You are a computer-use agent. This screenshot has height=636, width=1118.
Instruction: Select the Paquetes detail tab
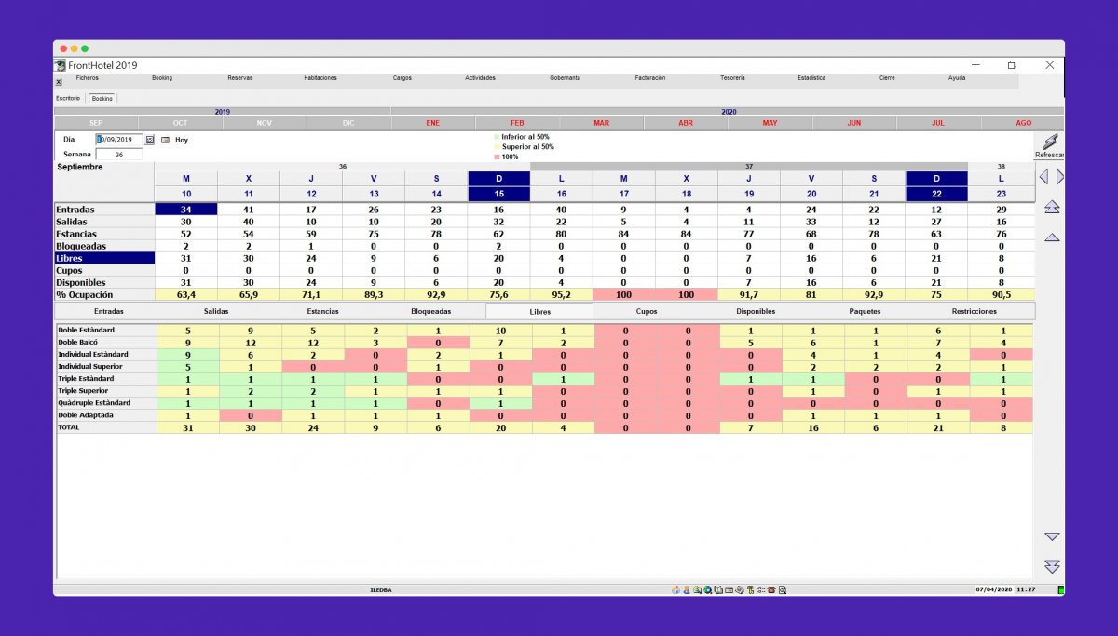click(x=865, y=311)
